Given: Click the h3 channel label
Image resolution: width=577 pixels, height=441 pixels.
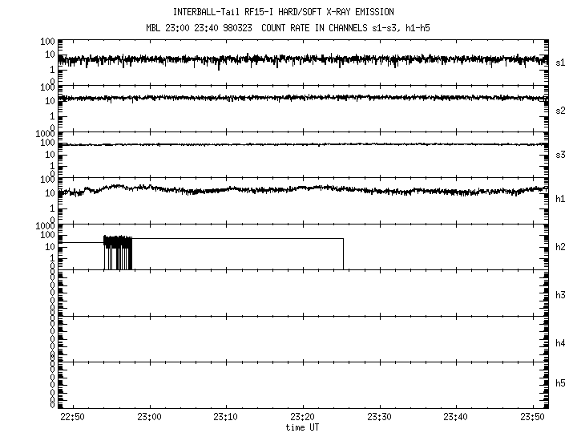Looking at the screenshot, I should (x=560, y=295).
